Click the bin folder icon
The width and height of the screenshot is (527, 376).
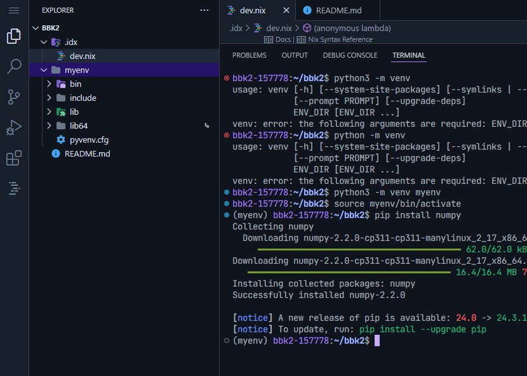[61, 84]
